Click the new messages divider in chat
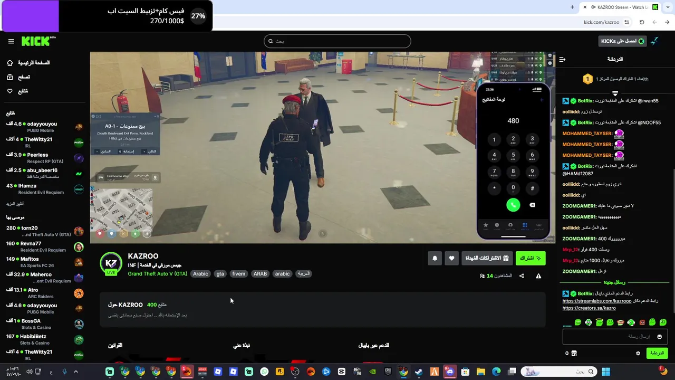This screenshot has width=675, height=380. click(614, 283)
